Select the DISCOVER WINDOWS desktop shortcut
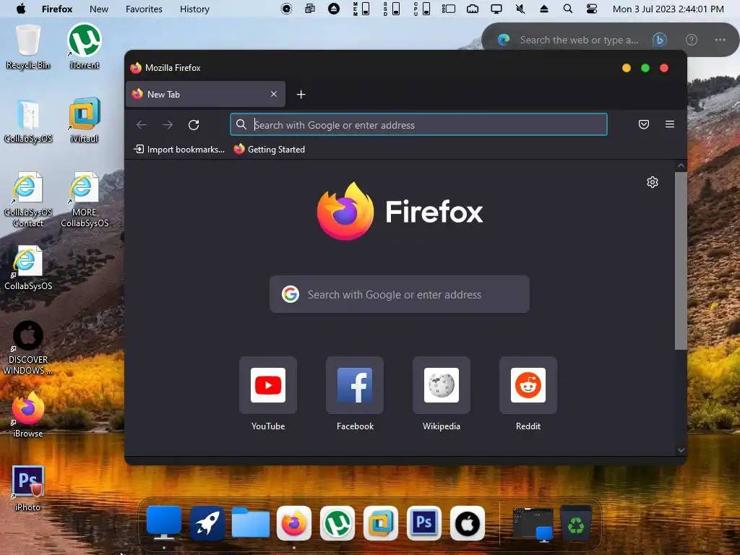This screenshot has height=555, width=740. click(28, 348)
